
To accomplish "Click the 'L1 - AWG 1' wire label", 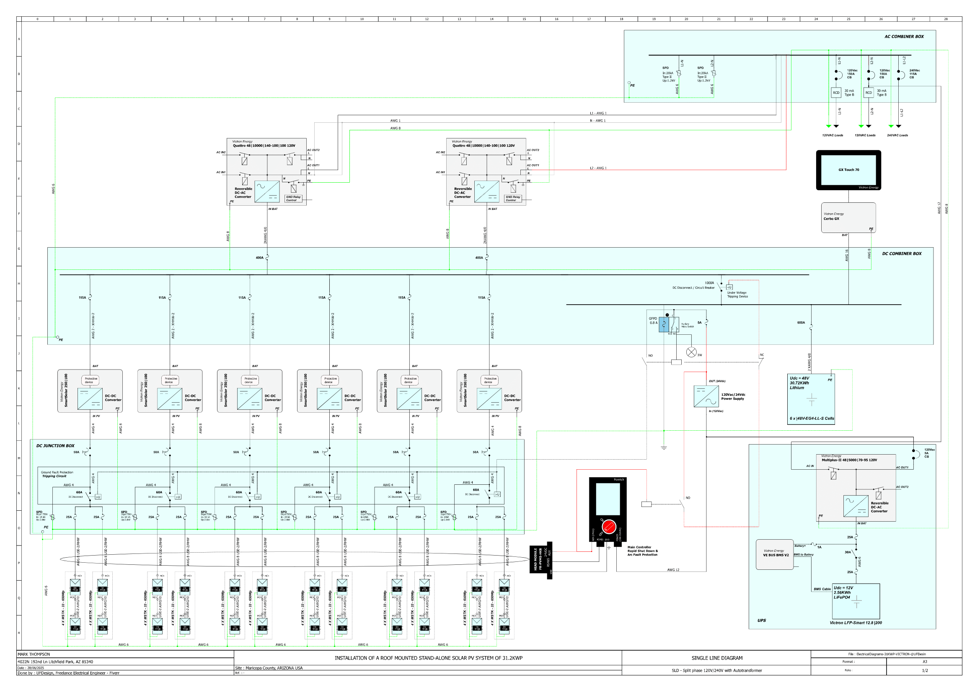I will (x=598, y=114).
